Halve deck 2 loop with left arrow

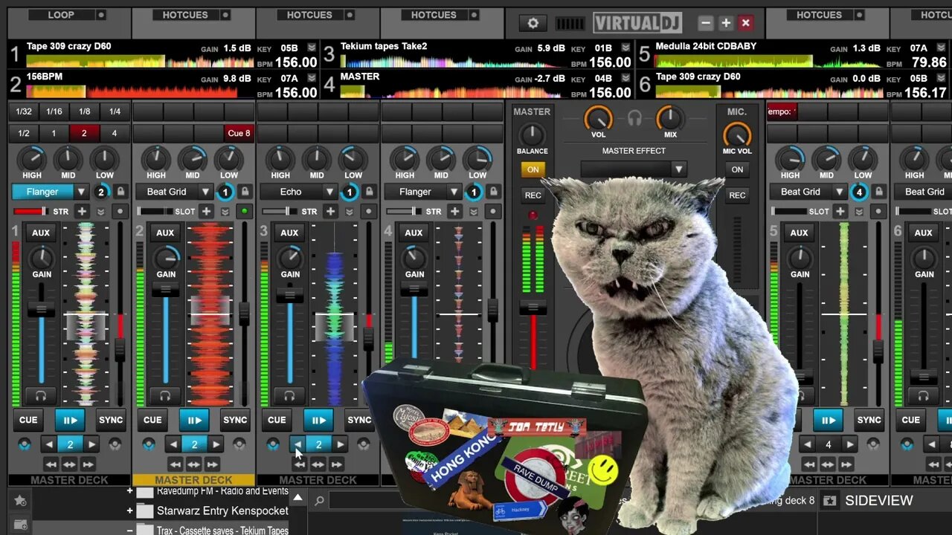173,444
